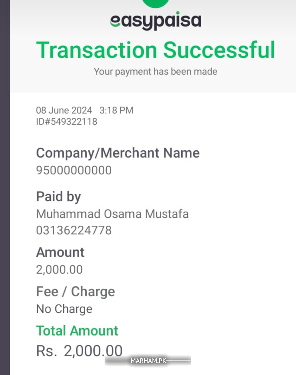
Task: Click the green success circle at top
Action: point(156,3)
